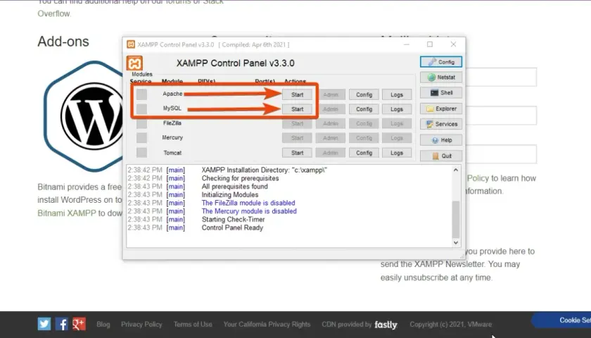Select log line 'The FileZilla module is disabled'
Screen dimensions: 591x338
click(x=248, y=203)
